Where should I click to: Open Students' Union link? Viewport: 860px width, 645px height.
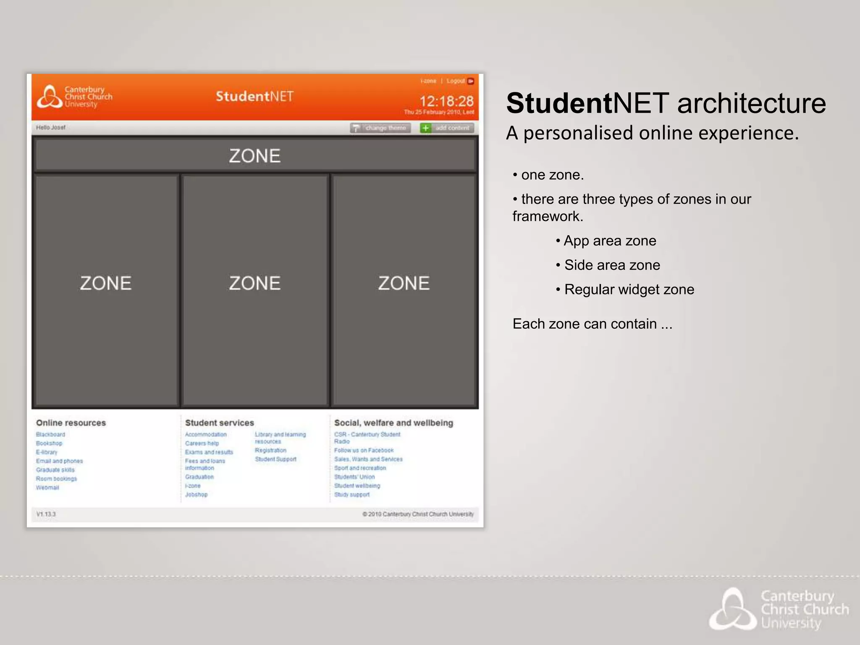(354, 477)
